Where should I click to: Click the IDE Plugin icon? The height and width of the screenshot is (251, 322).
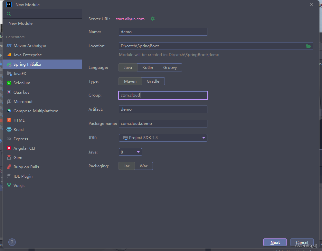click(9, 176)
